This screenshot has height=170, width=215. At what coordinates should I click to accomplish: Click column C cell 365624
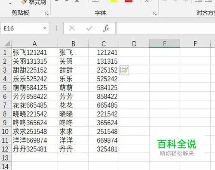tap(104, 123)
